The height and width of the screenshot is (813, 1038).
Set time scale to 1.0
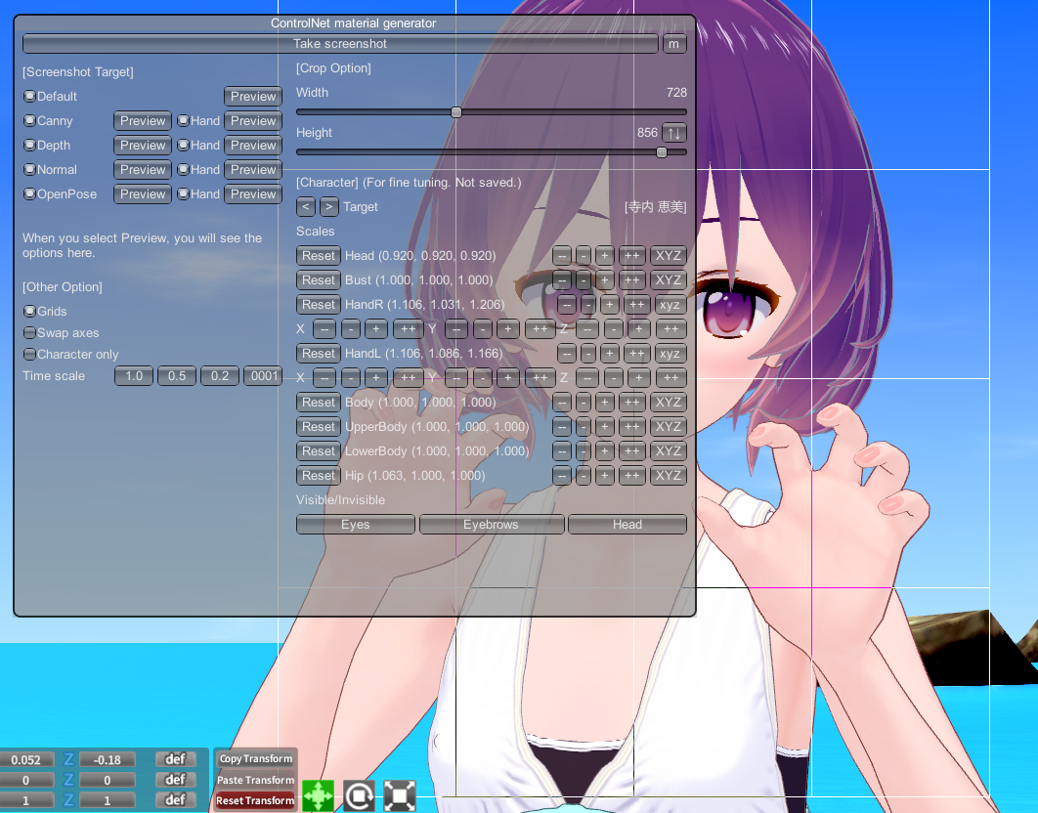click(x=134, y=376)
